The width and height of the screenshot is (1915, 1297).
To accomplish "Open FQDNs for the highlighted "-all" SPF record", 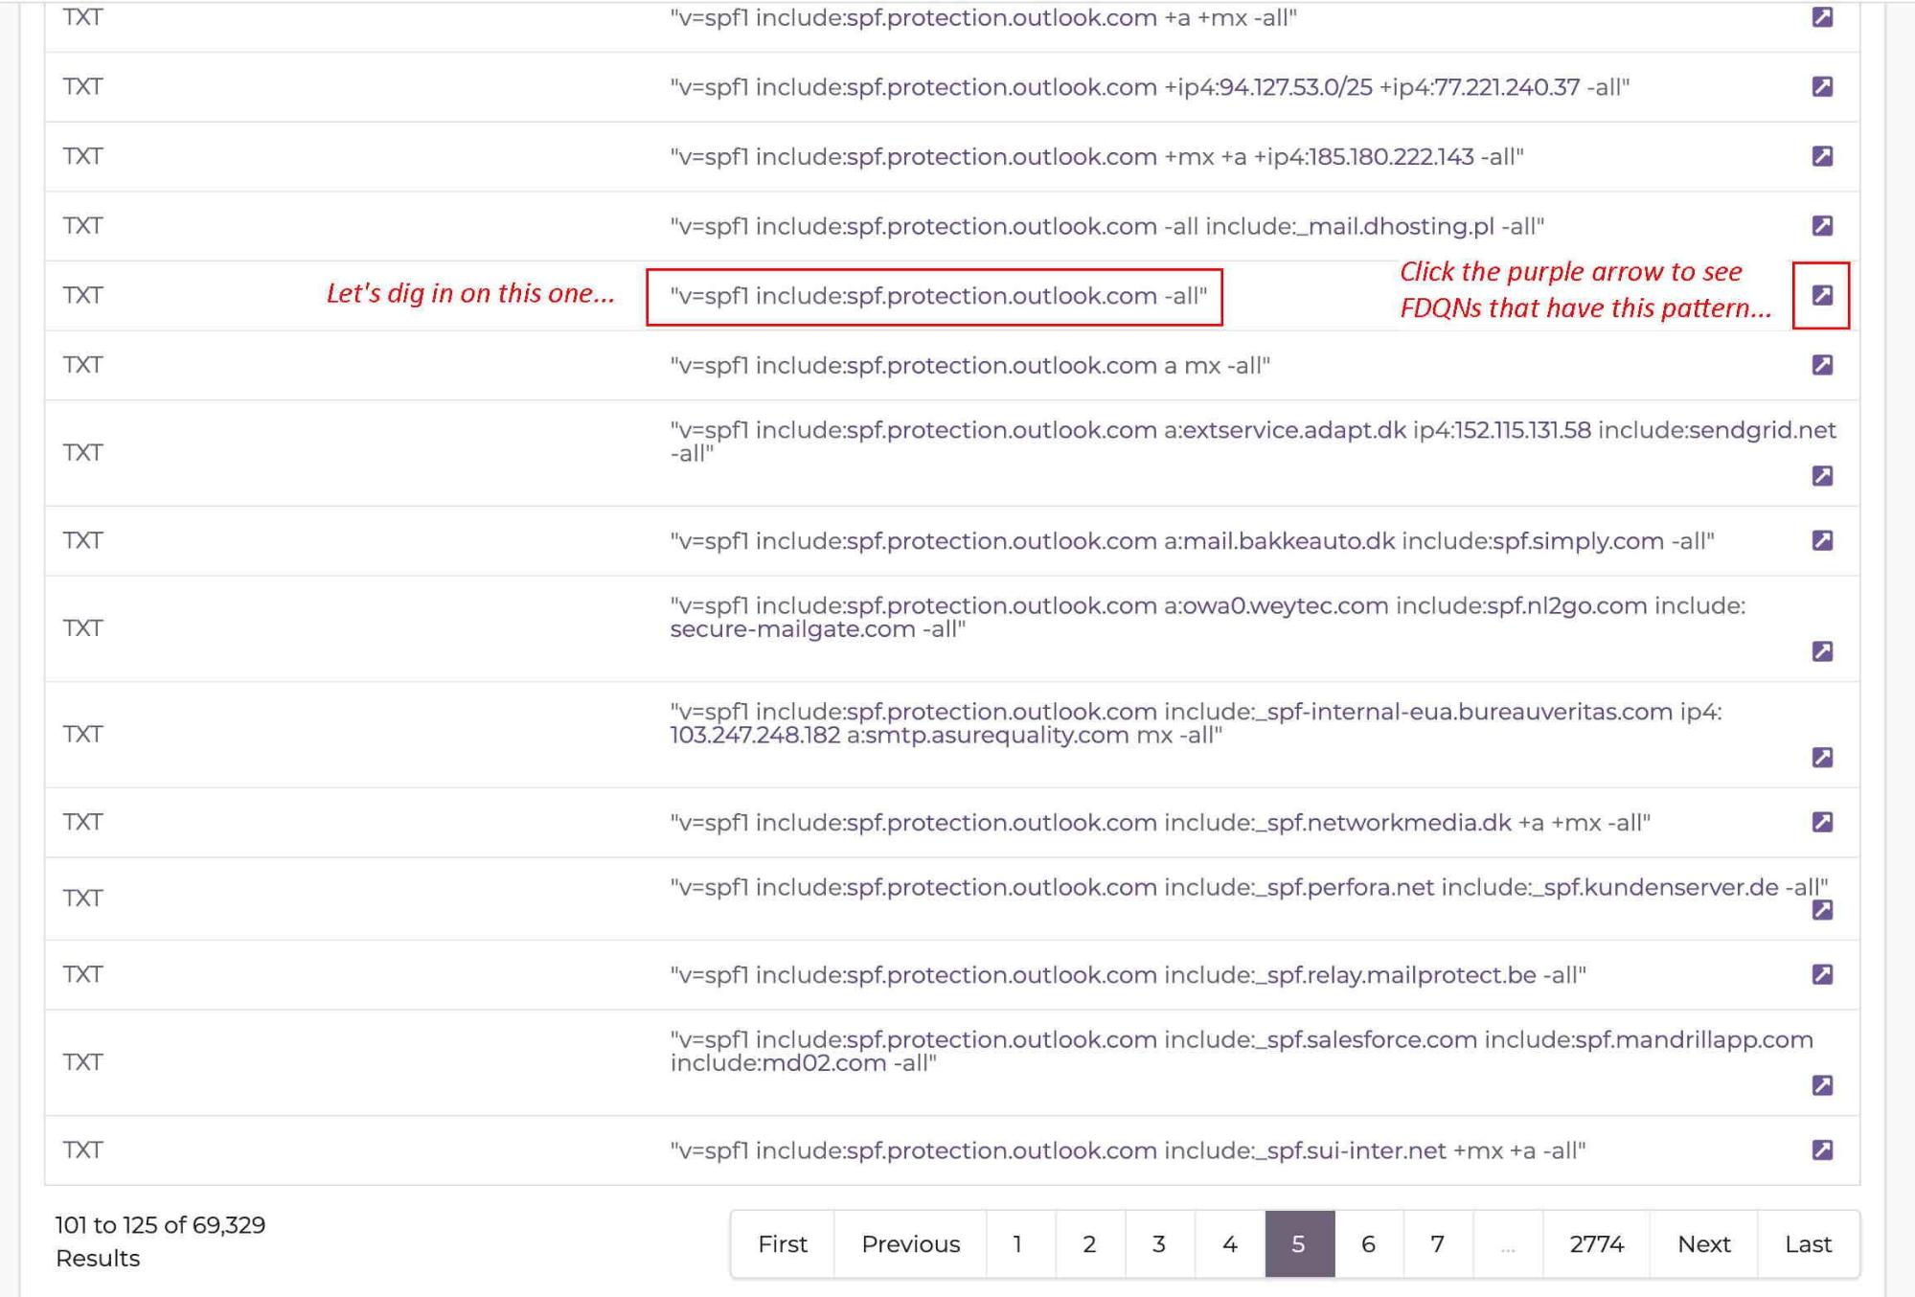I will click(x=1825, y=294).
